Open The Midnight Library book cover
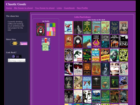This screenshot has height=105, width=140. pyautogui.click(x=115, y=27)
